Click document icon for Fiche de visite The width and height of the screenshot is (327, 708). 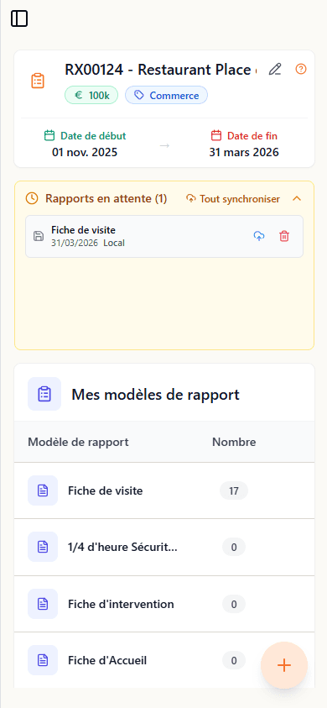click(x=43, y=490)
